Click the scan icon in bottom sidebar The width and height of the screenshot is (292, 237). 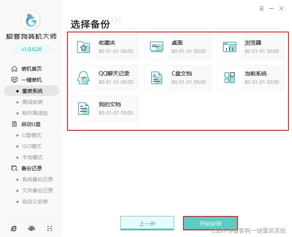click(x=49, y=228)
